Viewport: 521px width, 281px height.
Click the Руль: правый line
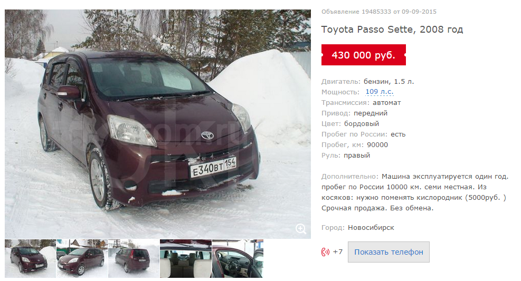[x=346, y=156]
